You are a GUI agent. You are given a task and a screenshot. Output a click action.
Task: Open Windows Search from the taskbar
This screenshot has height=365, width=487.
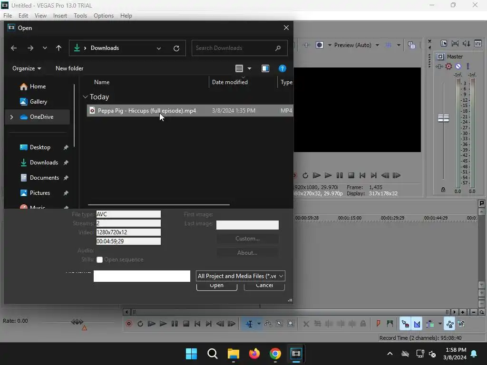click(x=213, y=354)
